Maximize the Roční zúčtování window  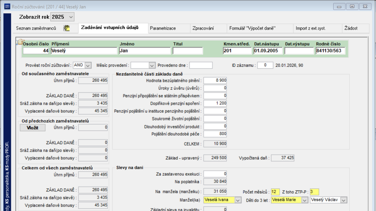pos(352,7)
